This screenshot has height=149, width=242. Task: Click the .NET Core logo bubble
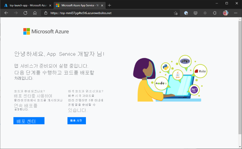pyautogui.click(x=194, y=90)
